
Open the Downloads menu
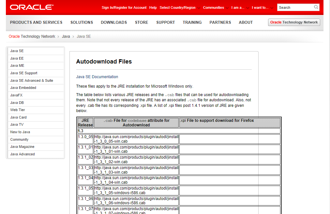pyautogui.click(x=114, y=22)
